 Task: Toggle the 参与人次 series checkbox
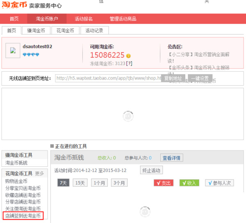[219, 183]
